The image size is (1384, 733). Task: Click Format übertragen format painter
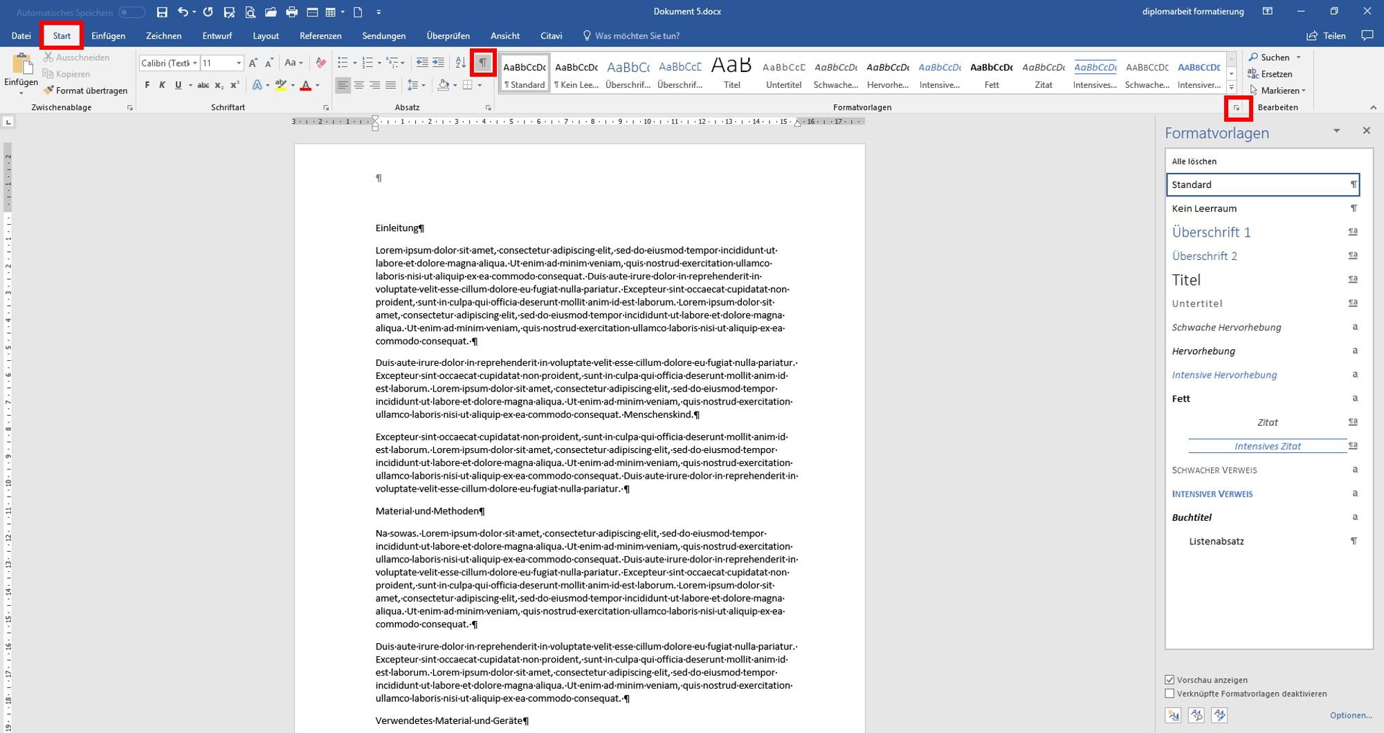[85, 91]
